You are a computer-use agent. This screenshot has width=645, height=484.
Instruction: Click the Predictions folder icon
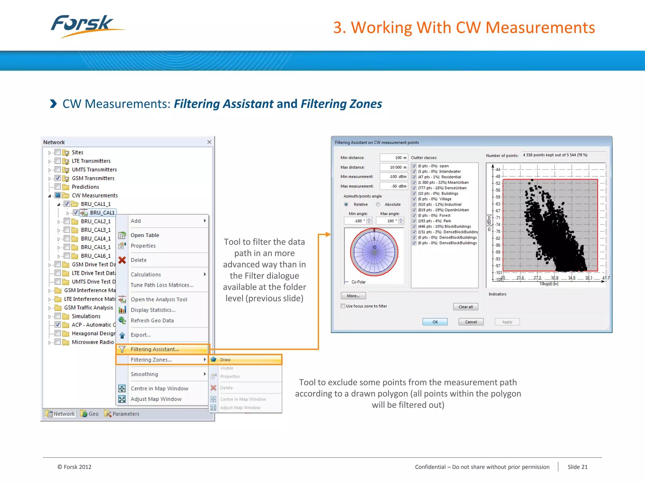click(x=66, y=187)
